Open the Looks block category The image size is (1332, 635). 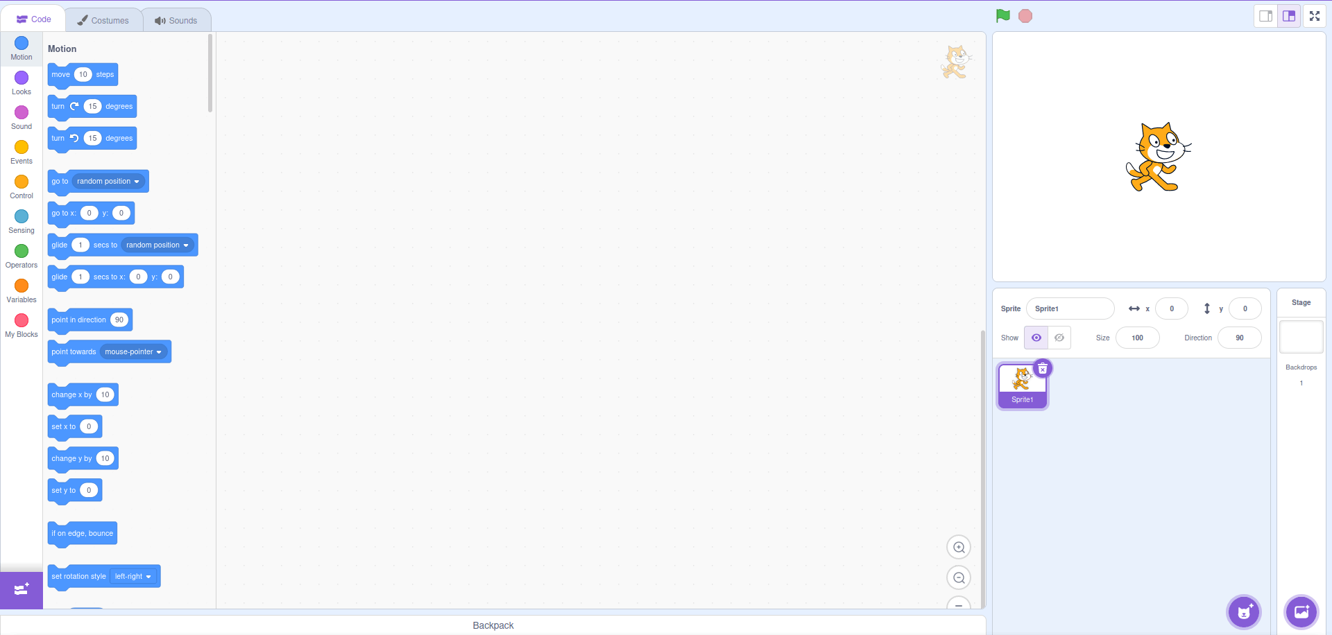22,83
